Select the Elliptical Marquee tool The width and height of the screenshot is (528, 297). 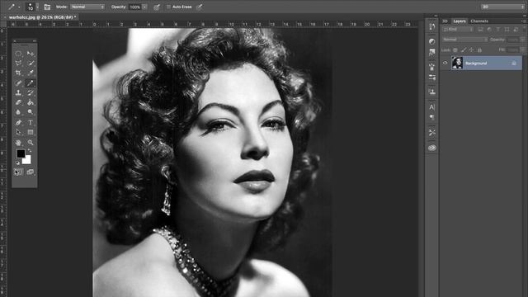tap(18, 54)
